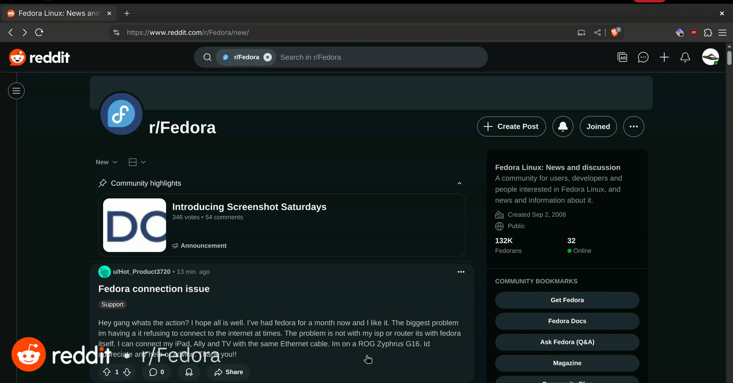Click the Reddit logo to go home
Viewport: 733px width, 383px height.
pyautogui.click(x=40, y=57)
